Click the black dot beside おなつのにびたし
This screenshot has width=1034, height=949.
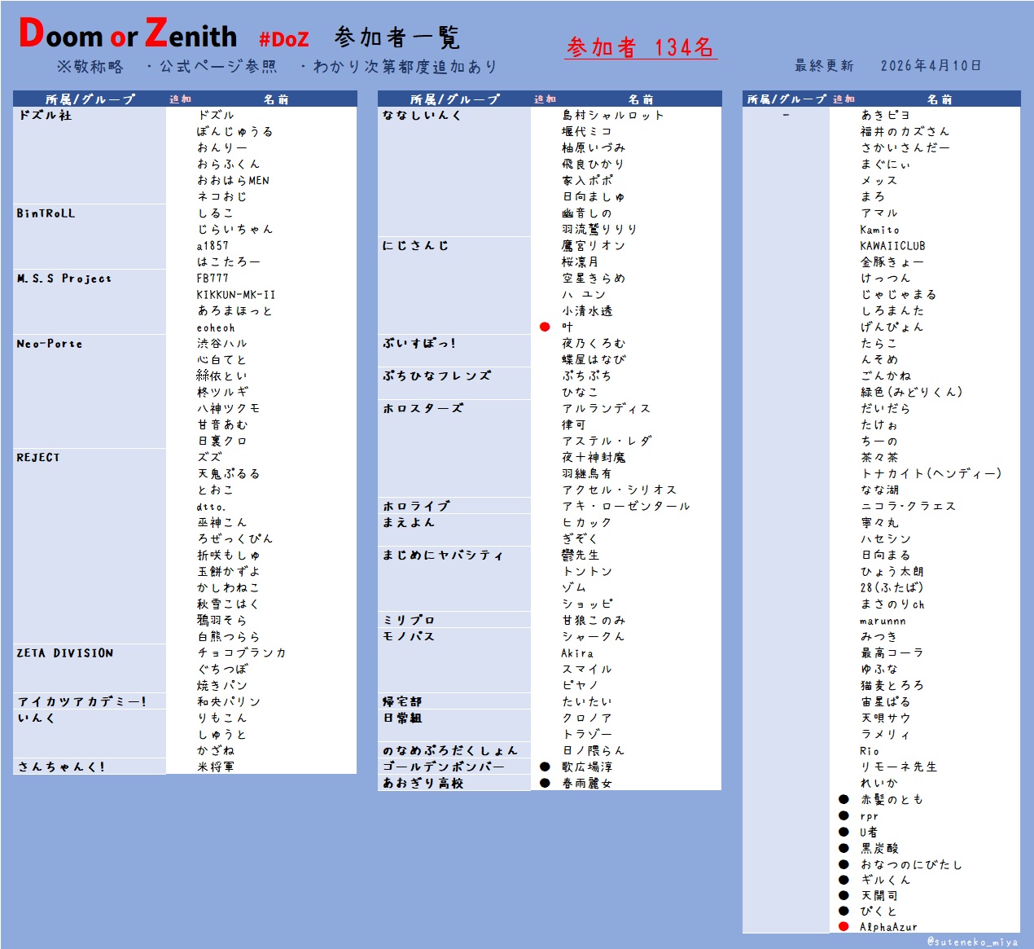[843, 864]
